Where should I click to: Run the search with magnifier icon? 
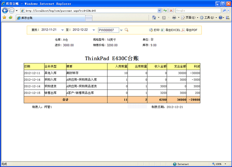tap(126, 30)
